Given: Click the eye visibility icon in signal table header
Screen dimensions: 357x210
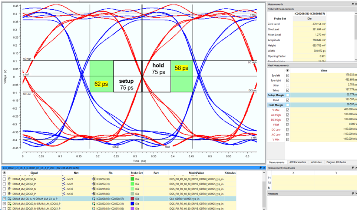Looking at the screenshot, I should point(4,173).
